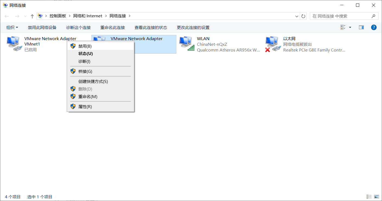Click the ChinaNet-nQxZ network name text
Image resolution: width=382 pixels, height=201 pixels.
[212, 44]
